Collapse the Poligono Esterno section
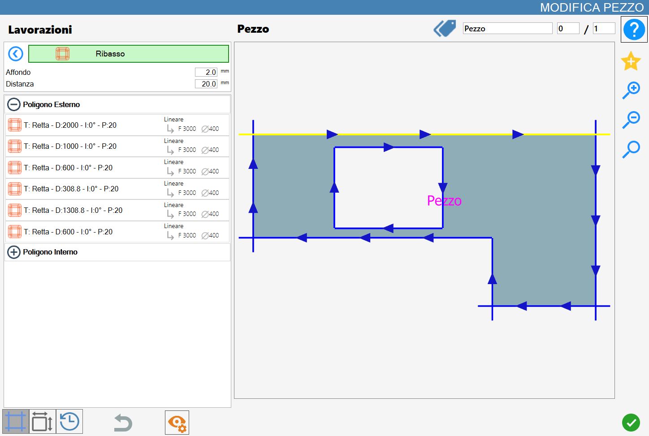This screenshot has height=436, width=649. tap(14, 104)
